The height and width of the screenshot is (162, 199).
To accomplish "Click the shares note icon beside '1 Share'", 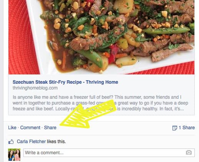I will point(175,128).
